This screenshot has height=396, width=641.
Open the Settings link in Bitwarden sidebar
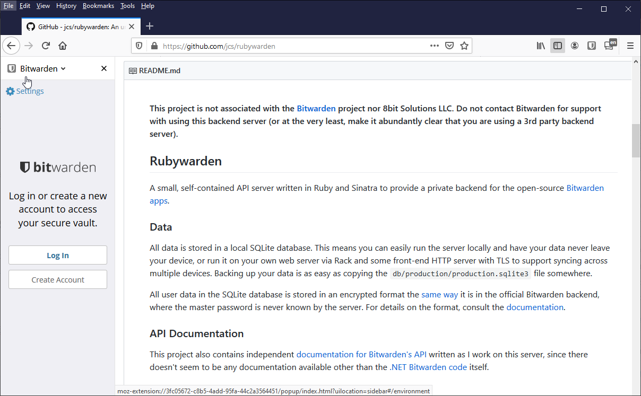click(x=30, y=91)
